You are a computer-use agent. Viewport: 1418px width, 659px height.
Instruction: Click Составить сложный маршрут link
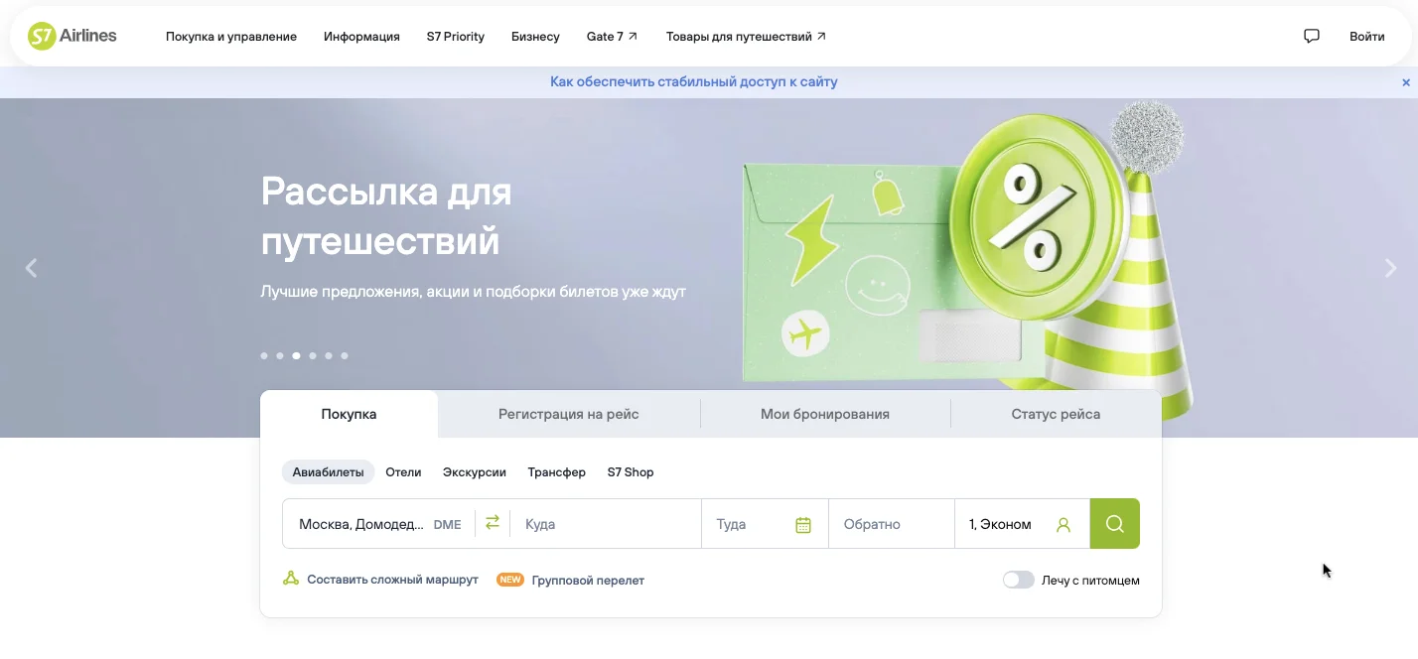[x=392, y=580]
